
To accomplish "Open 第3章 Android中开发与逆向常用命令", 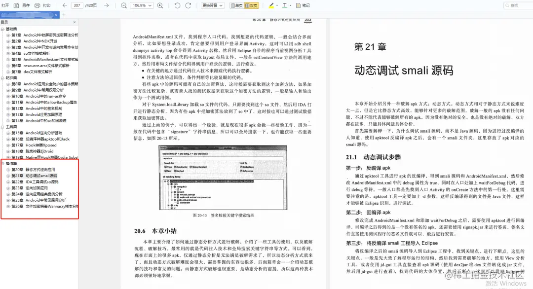I will click(x=44, y=47).
